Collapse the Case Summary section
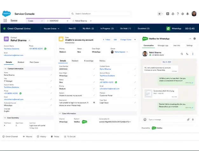 (5, 118)
